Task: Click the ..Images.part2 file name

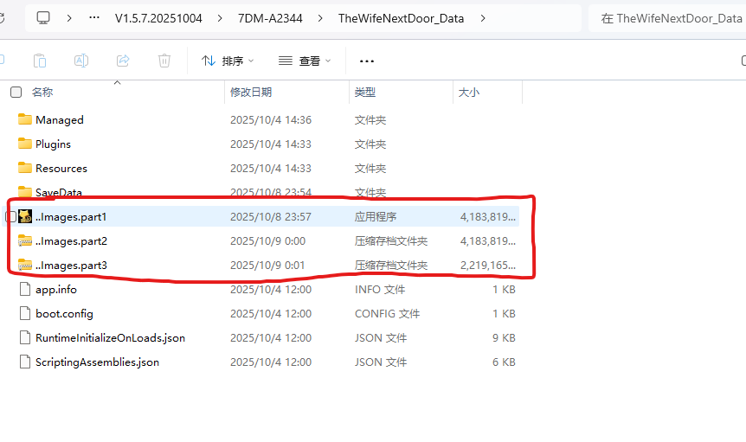Action: pos(71,241)
